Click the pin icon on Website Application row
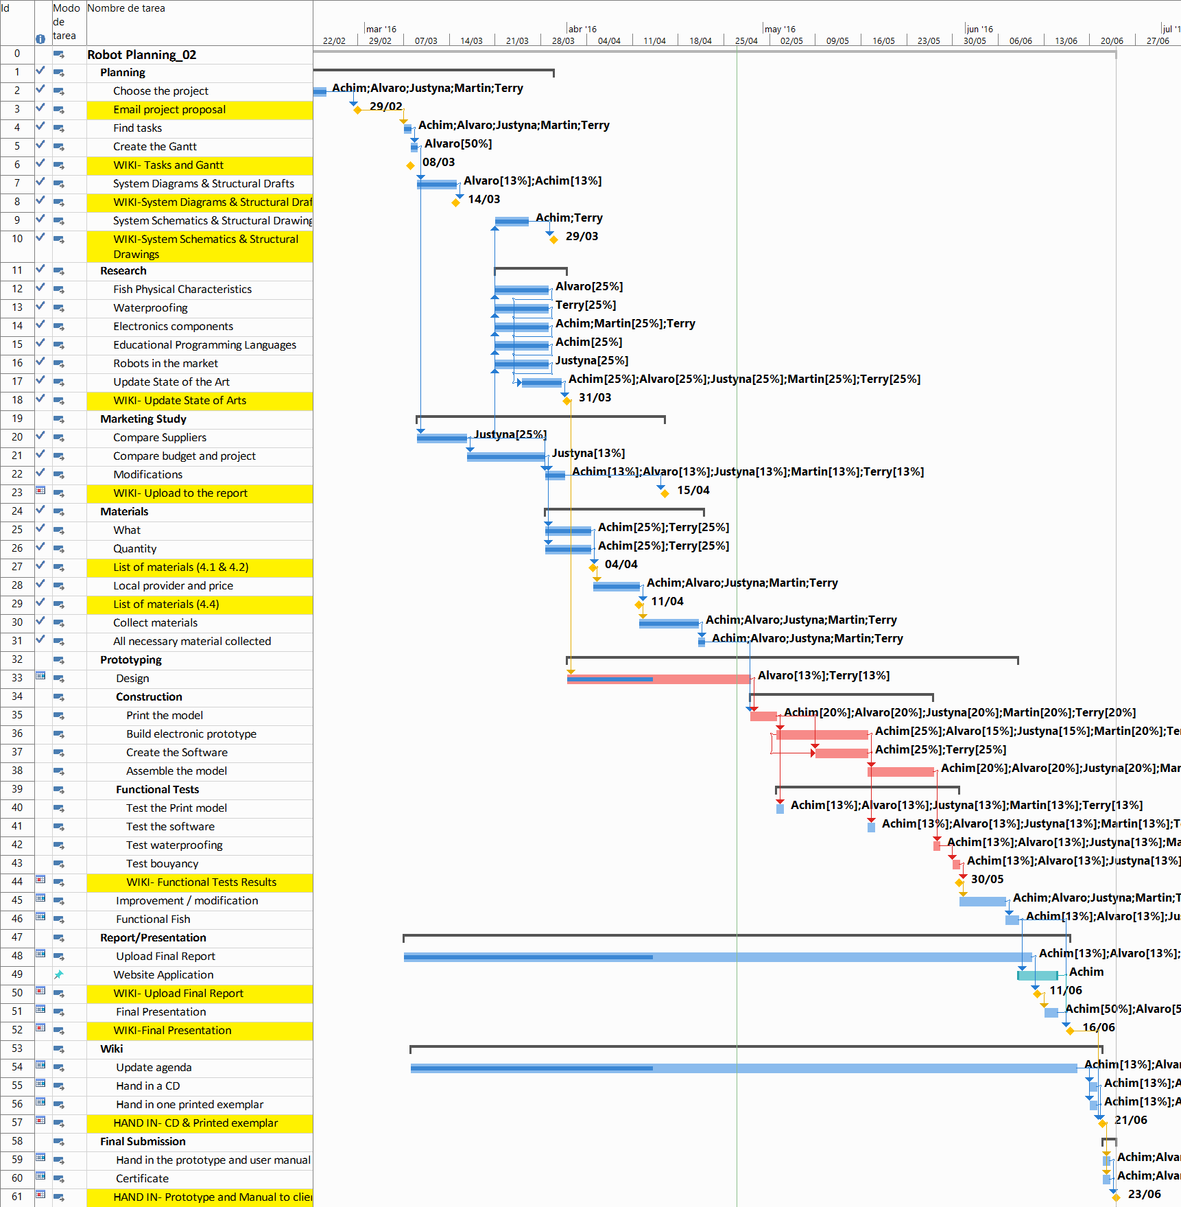The image size is (1181, 1207). point(59,974)
